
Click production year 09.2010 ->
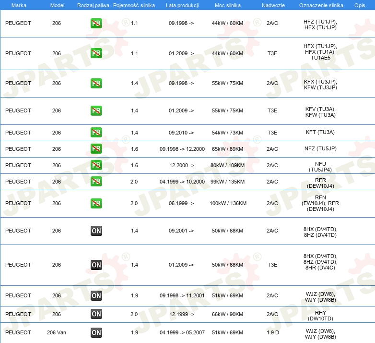[x=181, y=133]
